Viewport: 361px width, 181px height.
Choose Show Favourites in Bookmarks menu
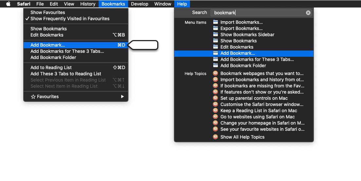click(x=76, y=12)
